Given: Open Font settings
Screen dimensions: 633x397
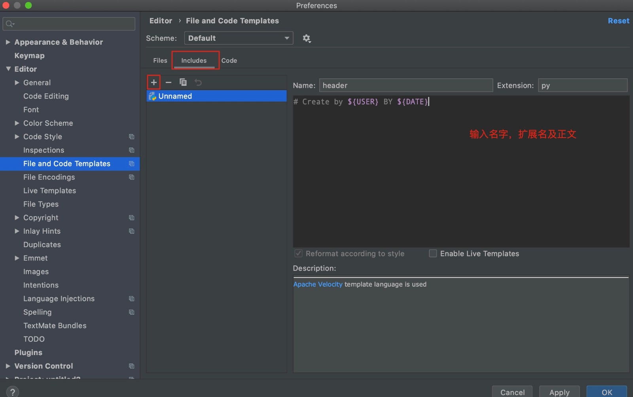Looking at the screenshot, I should coord(31,110).
